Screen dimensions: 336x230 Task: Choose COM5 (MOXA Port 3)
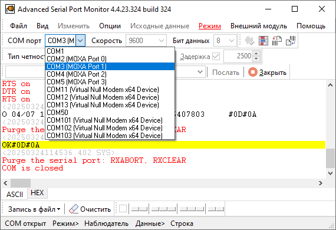110,82
